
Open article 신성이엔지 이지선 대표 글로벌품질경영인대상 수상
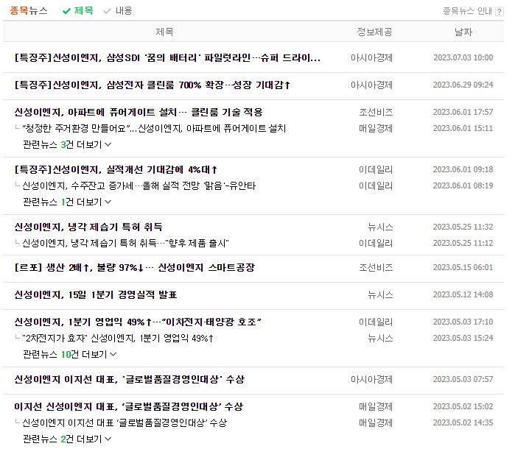pos(130,379)
